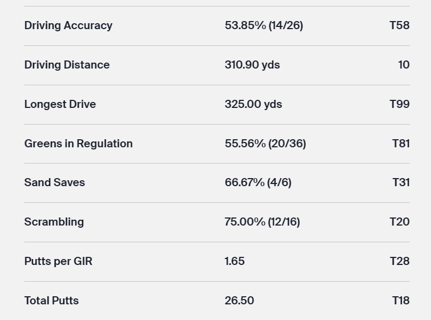Click the Total Putts stat label
This screenshot has height=320, width=431.
pos(51,301)
